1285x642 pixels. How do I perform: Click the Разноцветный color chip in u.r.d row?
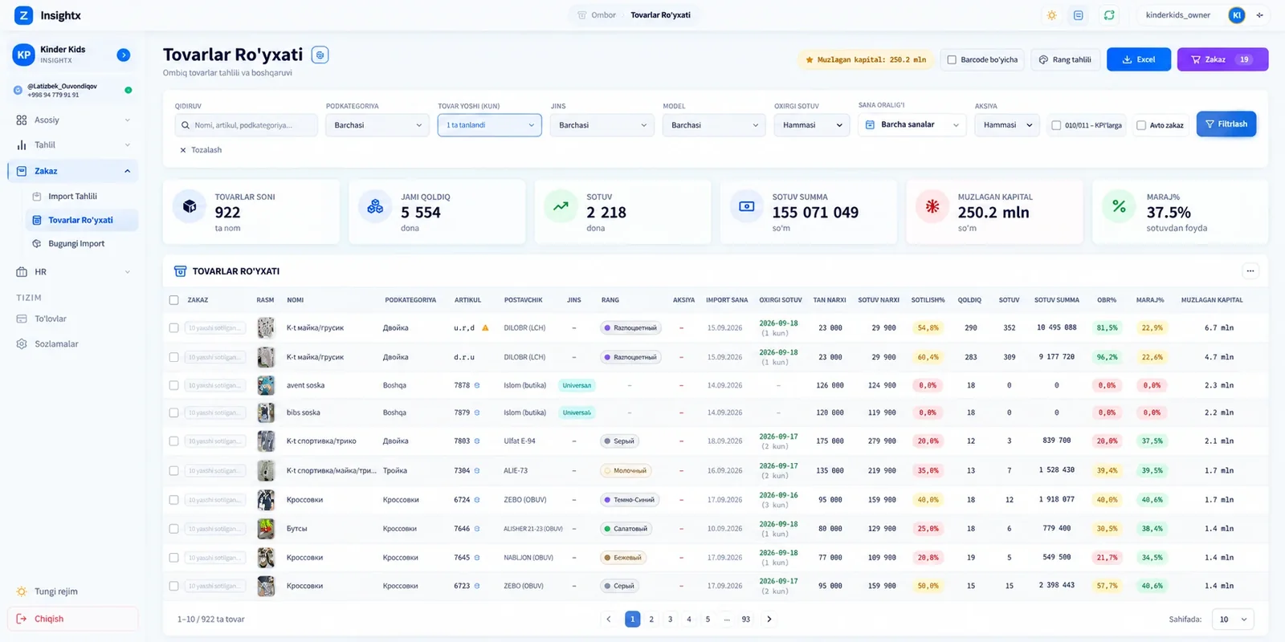[x=630, y=328]
